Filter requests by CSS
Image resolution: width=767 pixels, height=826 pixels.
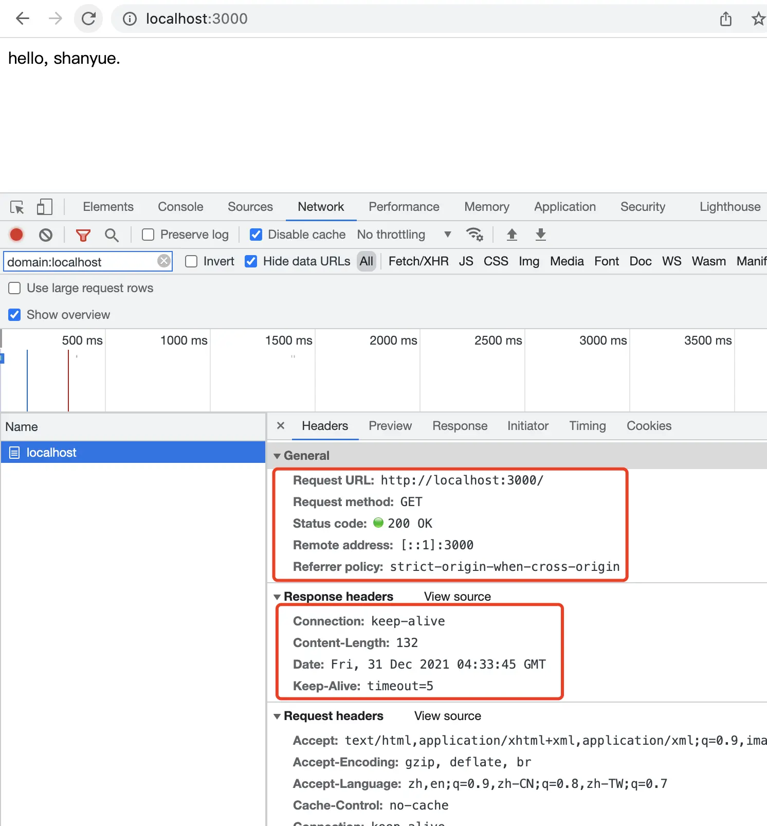[x=496, y=261]
